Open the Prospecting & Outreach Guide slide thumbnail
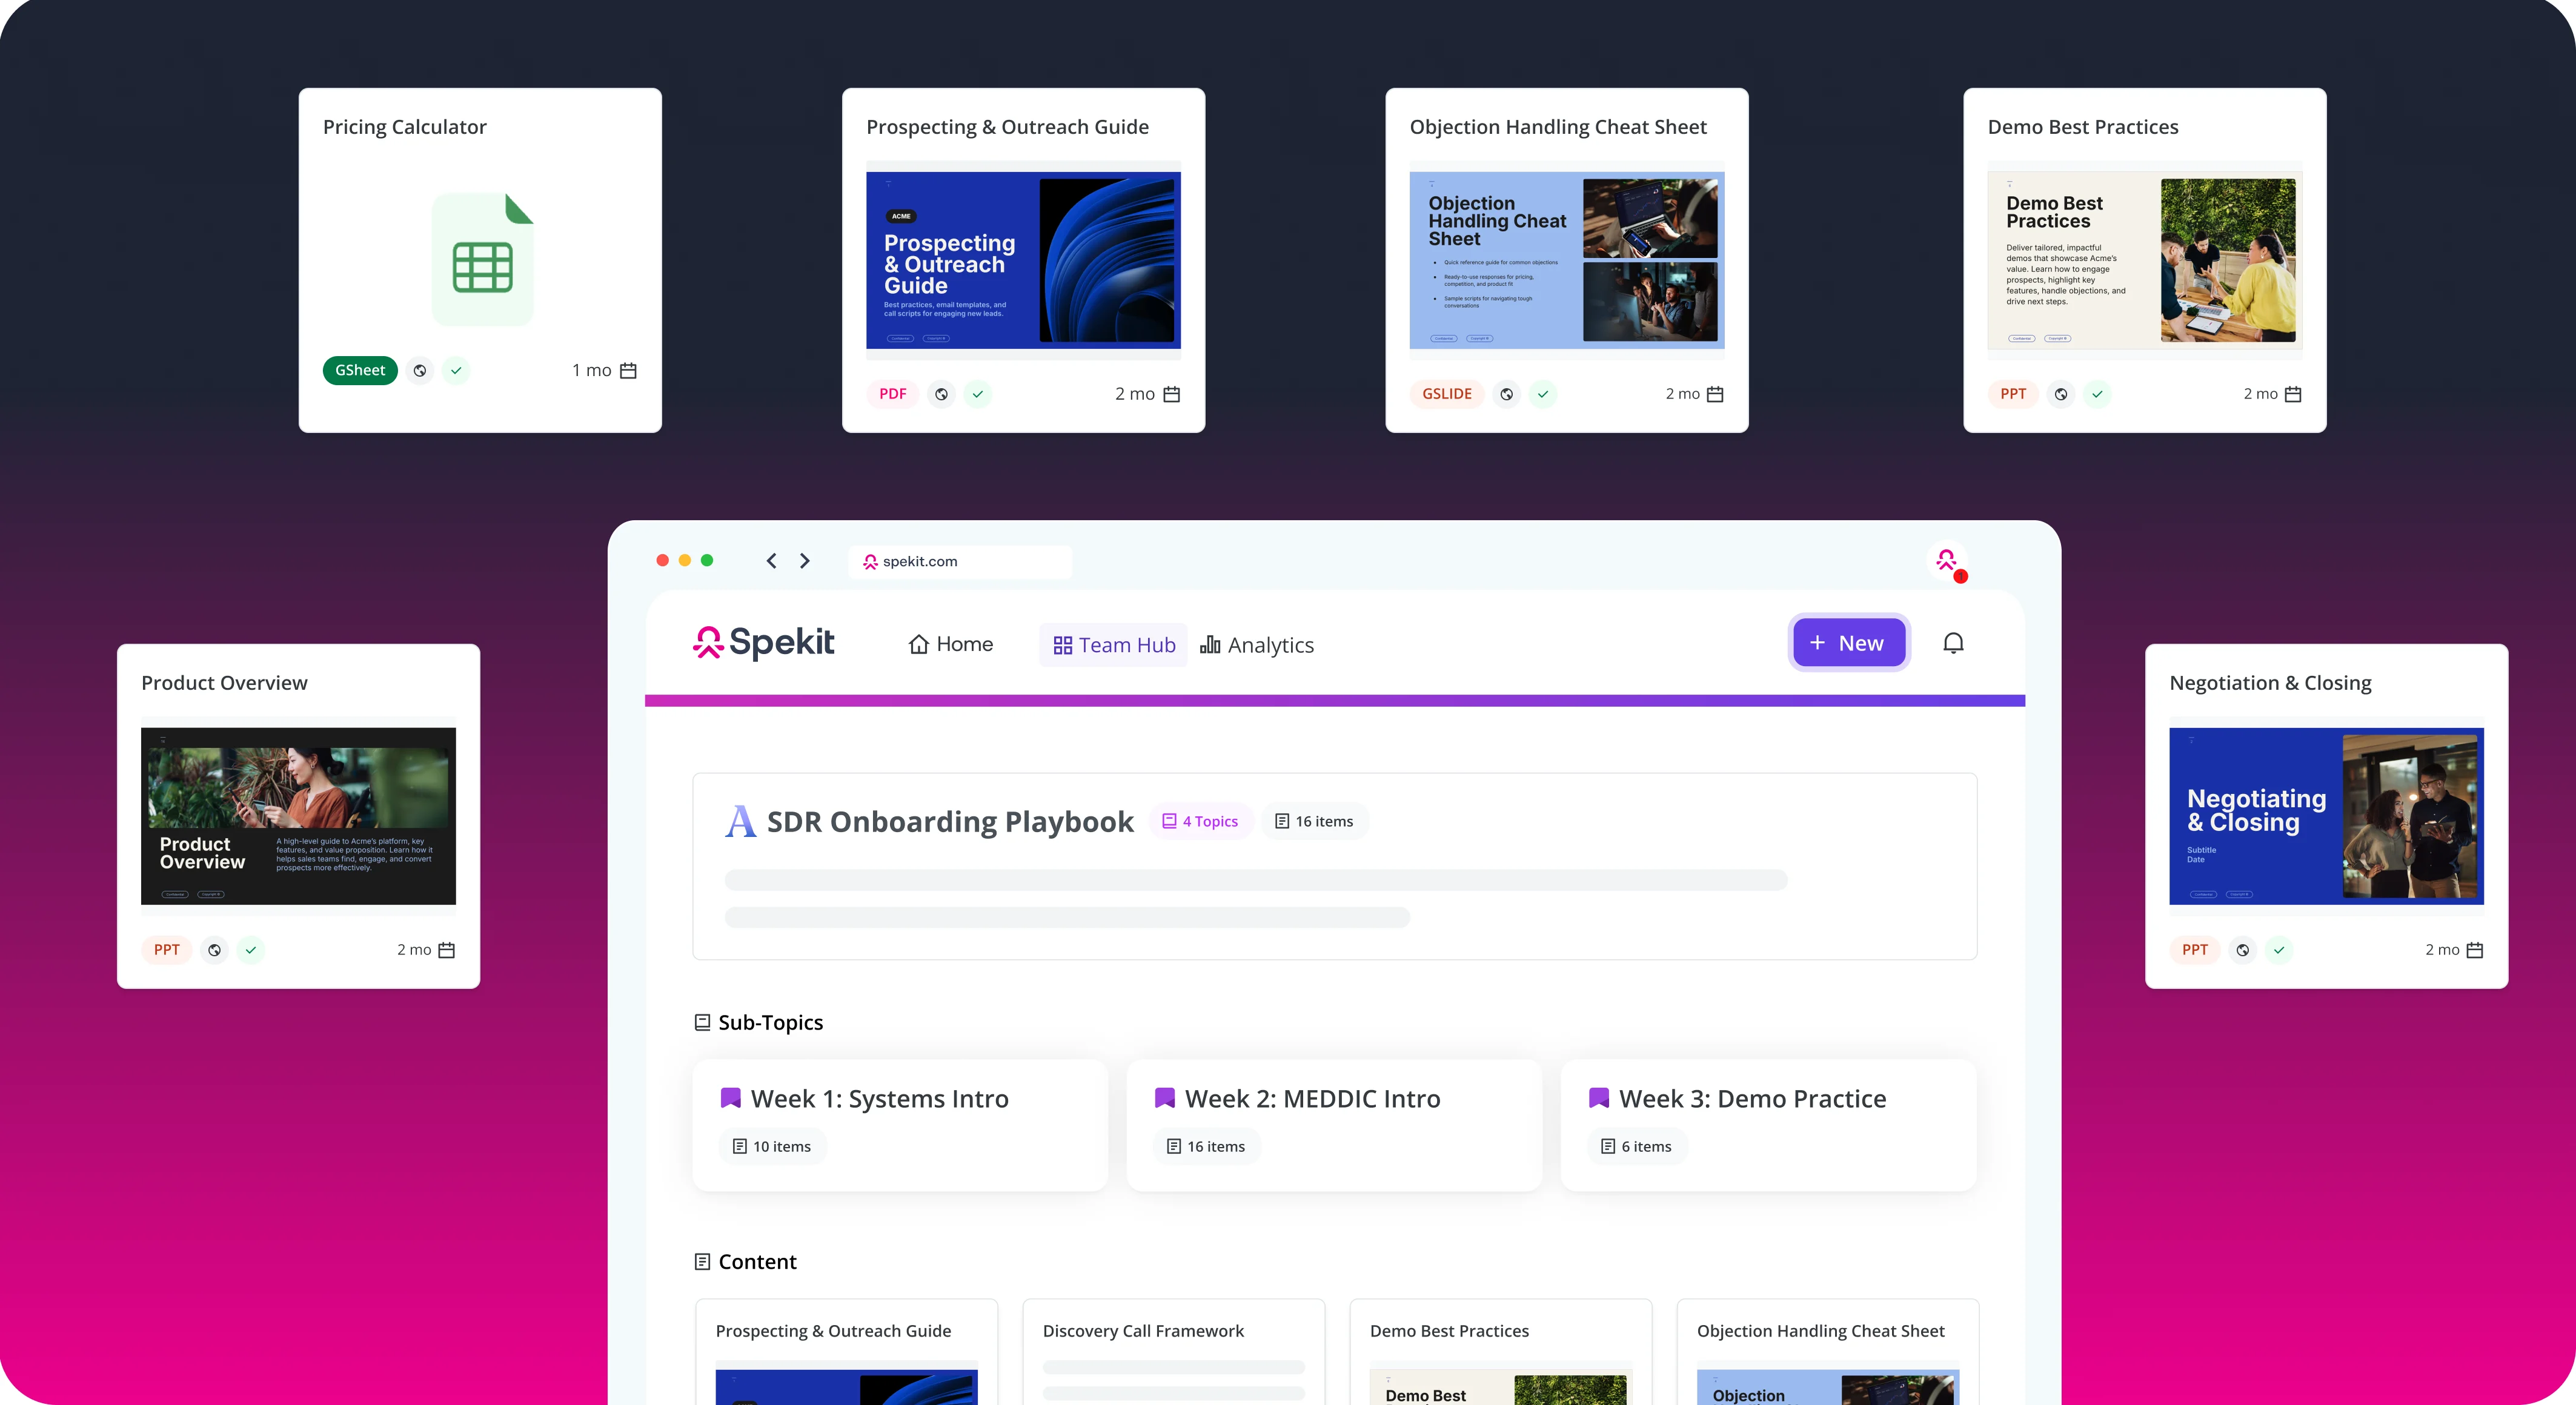 coord(1023,260)
